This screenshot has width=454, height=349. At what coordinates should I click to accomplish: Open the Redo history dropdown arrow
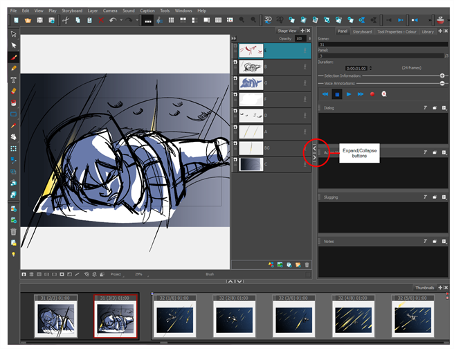point(137,20)
